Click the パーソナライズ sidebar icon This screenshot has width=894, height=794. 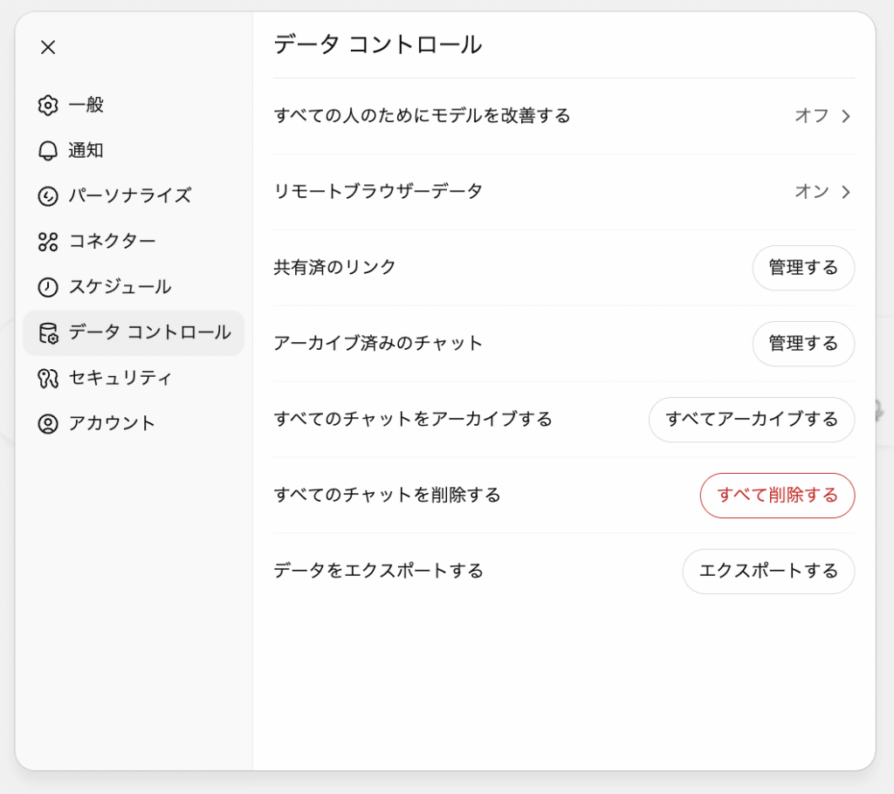48,196
